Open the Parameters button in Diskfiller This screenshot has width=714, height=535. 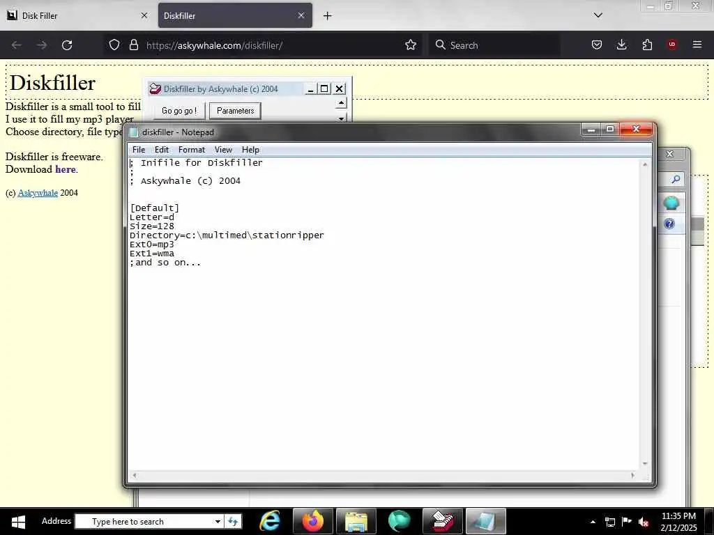[x=235, y=111]
